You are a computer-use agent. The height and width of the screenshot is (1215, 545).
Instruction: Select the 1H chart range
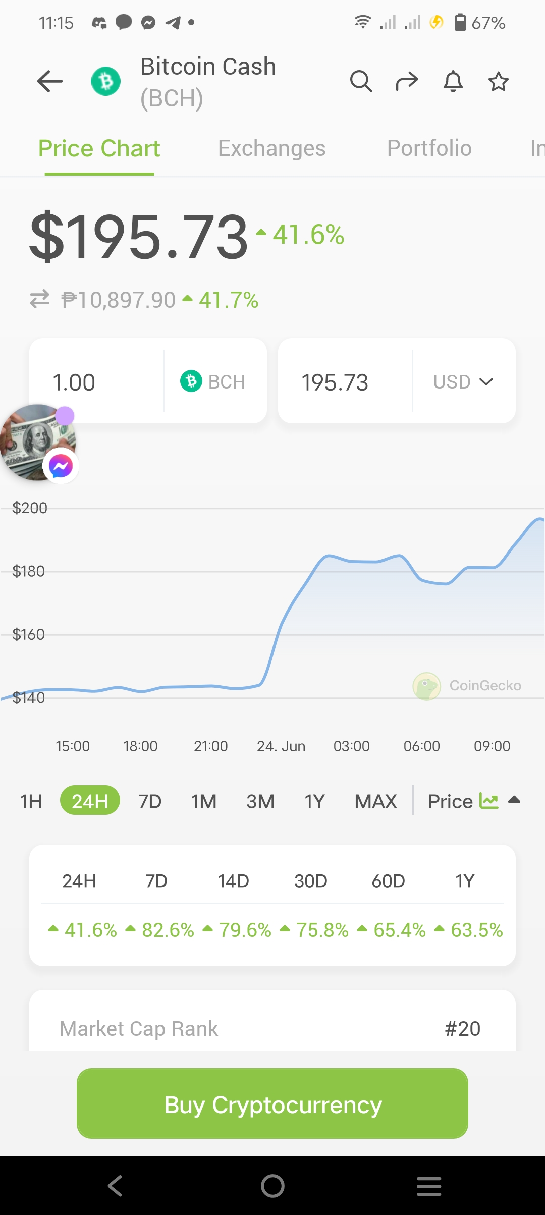31,801
